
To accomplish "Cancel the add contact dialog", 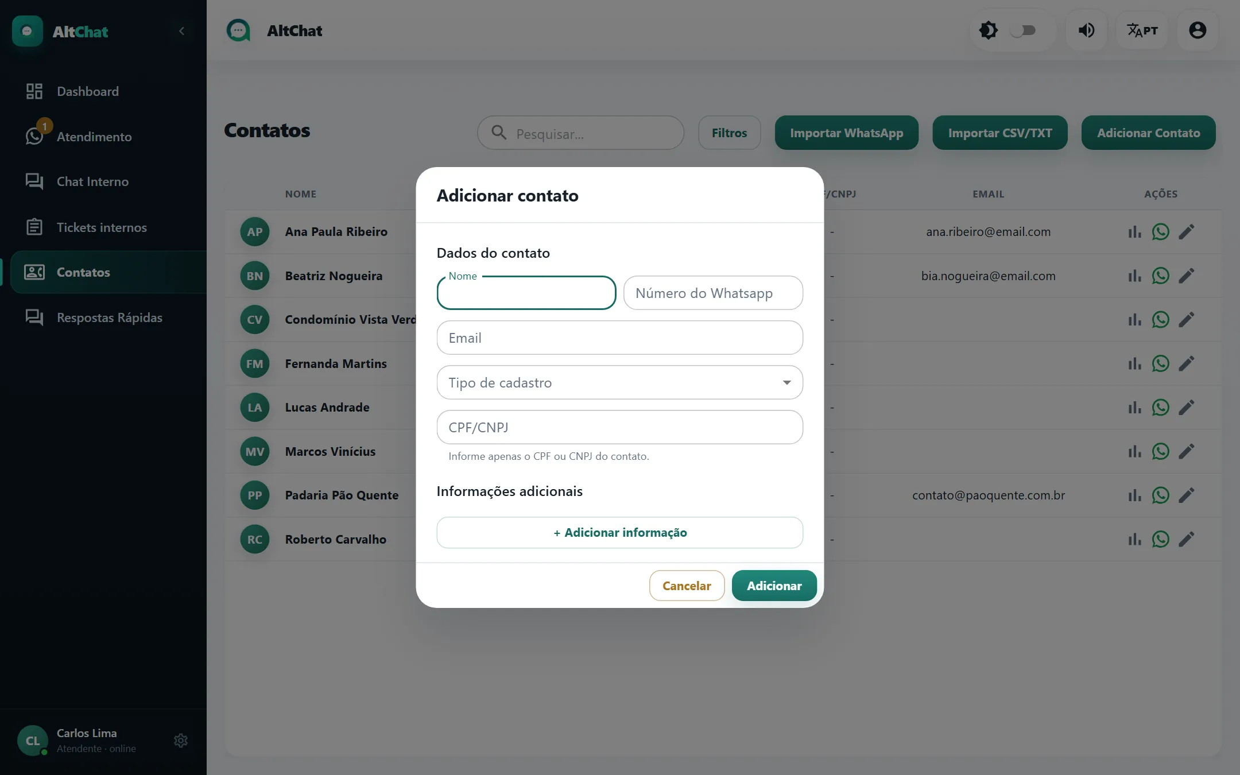I will (687, 586).
